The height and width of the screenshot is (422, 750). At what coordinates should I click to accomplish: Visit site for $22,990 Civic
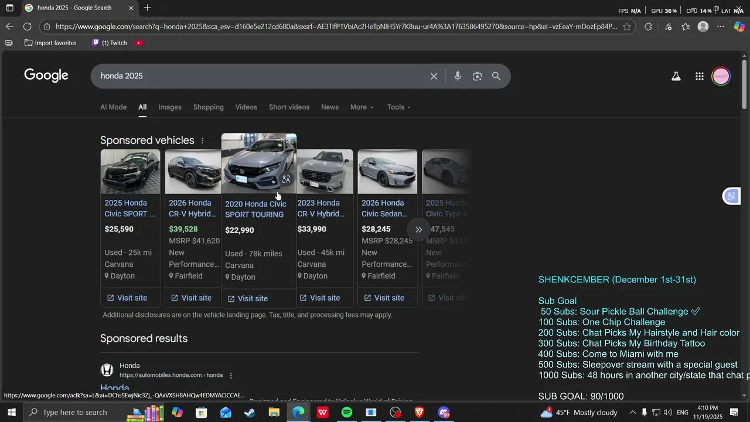(x=247, y=298)
